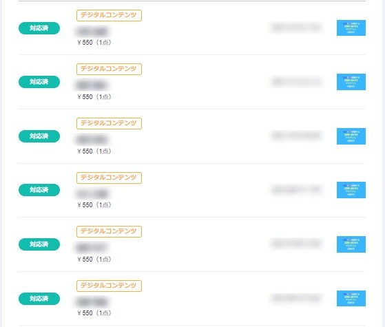
Task: Open the fifth order's product thumbnail
Action: [x=351, y=244]
